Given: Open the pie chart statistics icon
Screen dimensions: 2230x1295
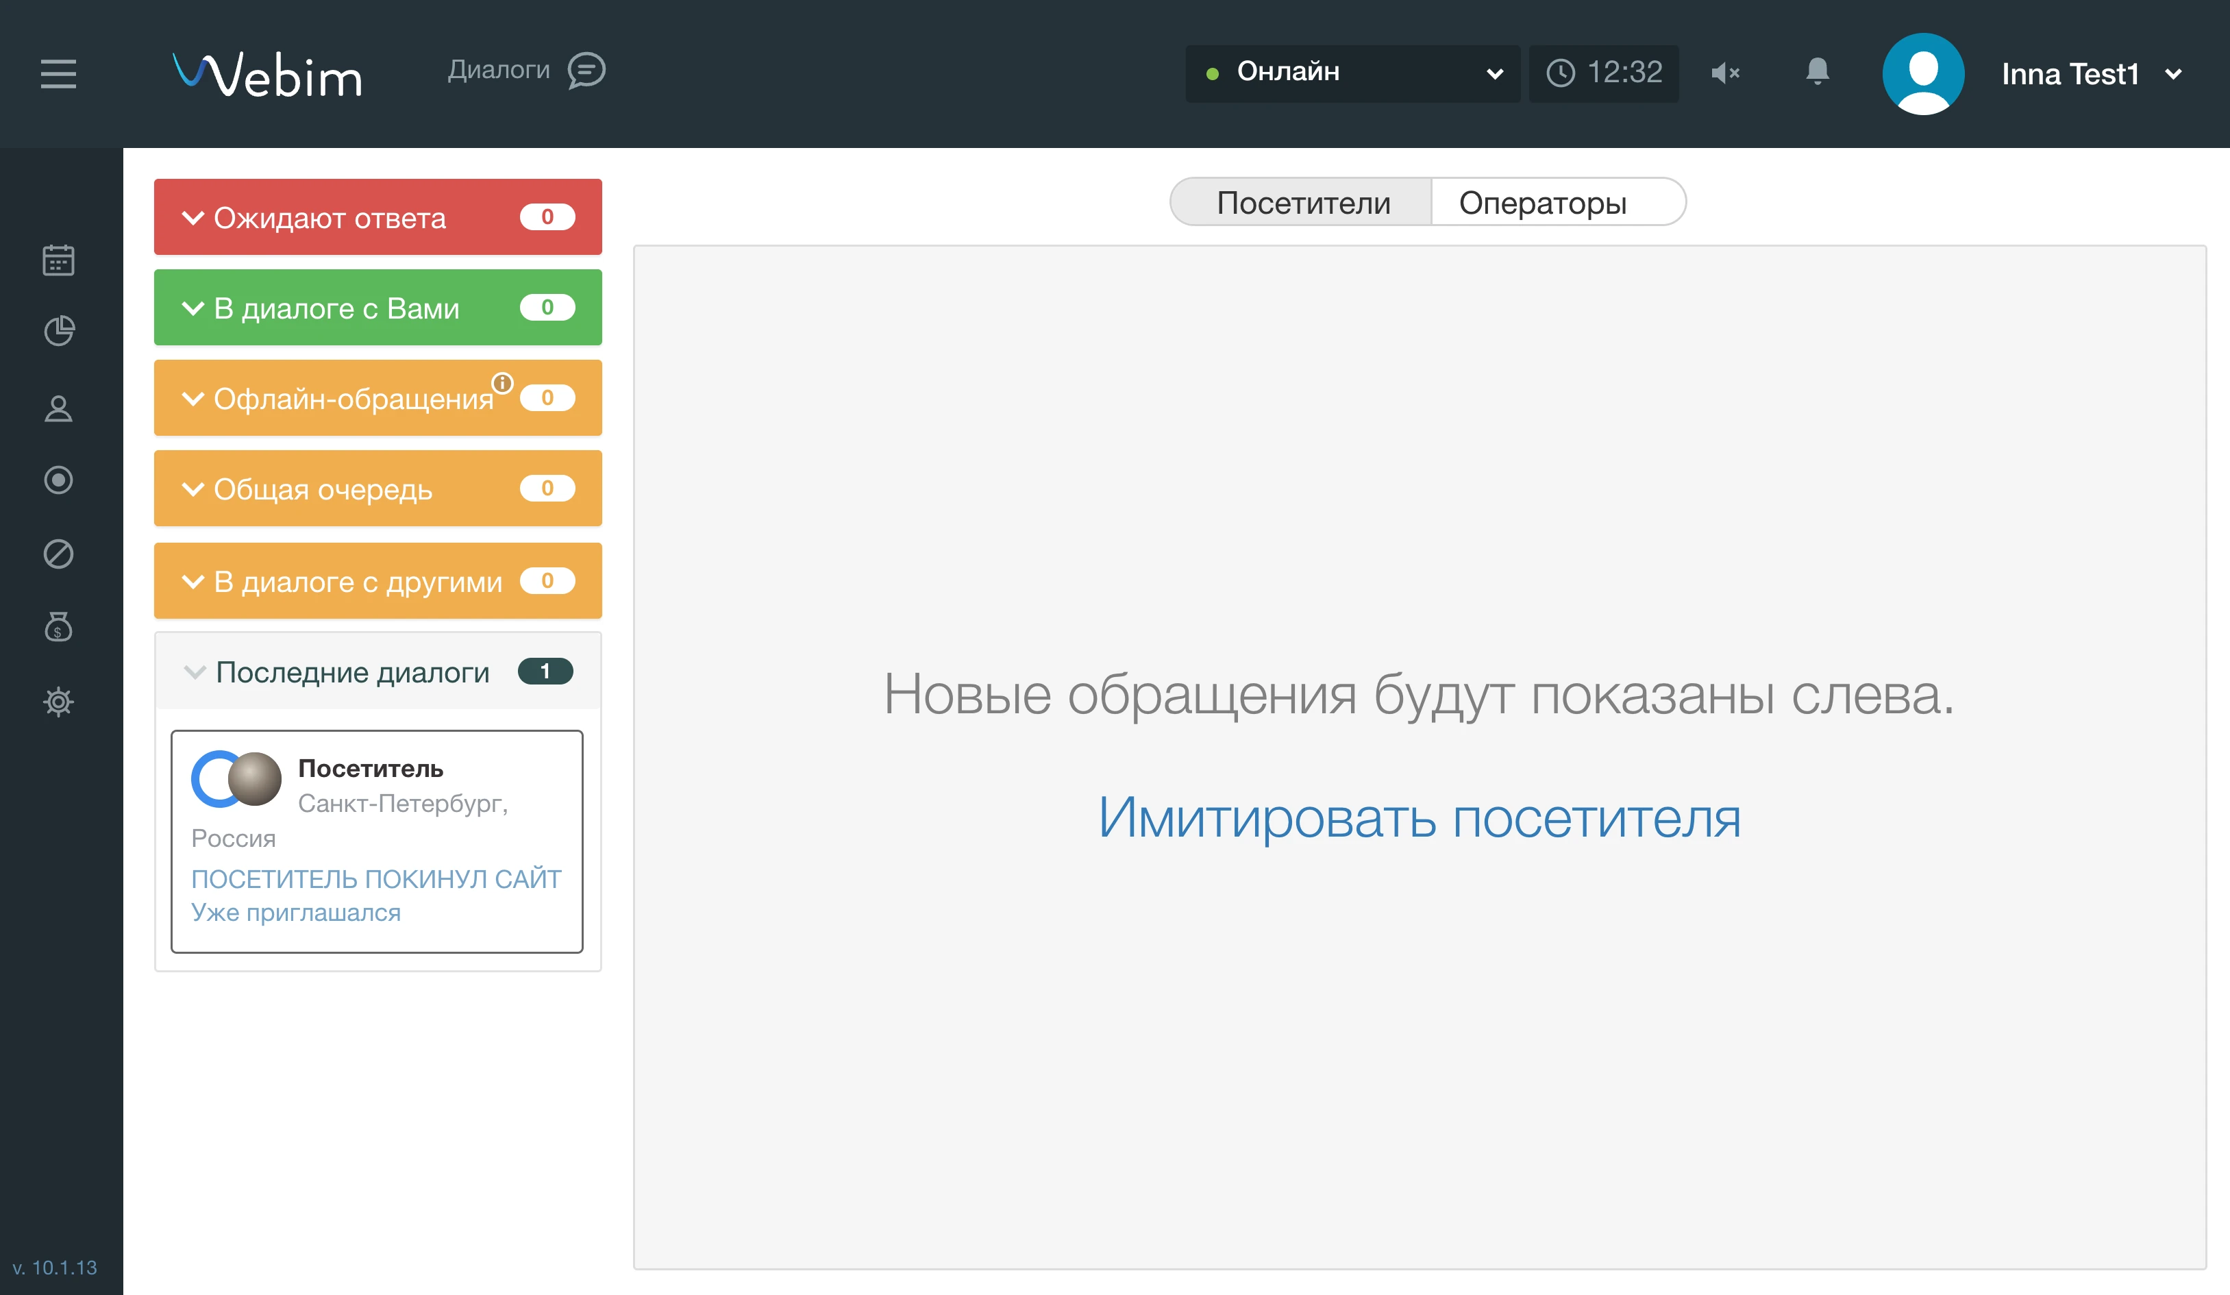Looking at the screenshot, I should tap(58, 331).
